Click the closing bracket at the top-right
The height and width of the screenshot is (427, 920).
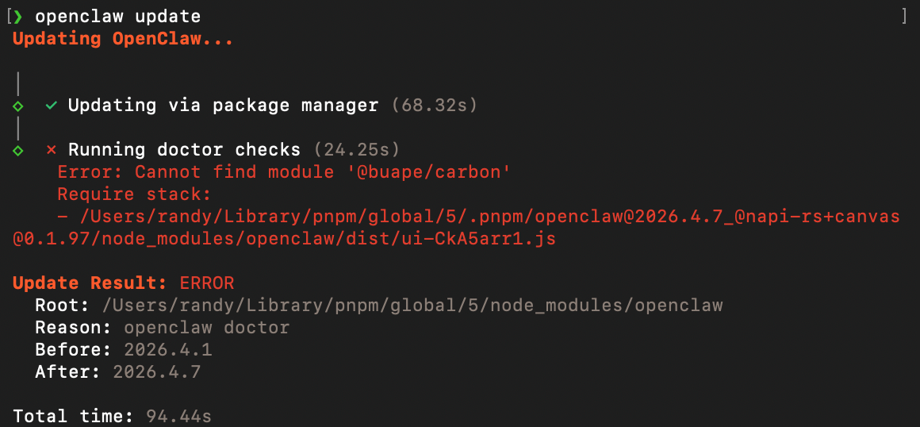pyautogui.click(x=904, y=17)
